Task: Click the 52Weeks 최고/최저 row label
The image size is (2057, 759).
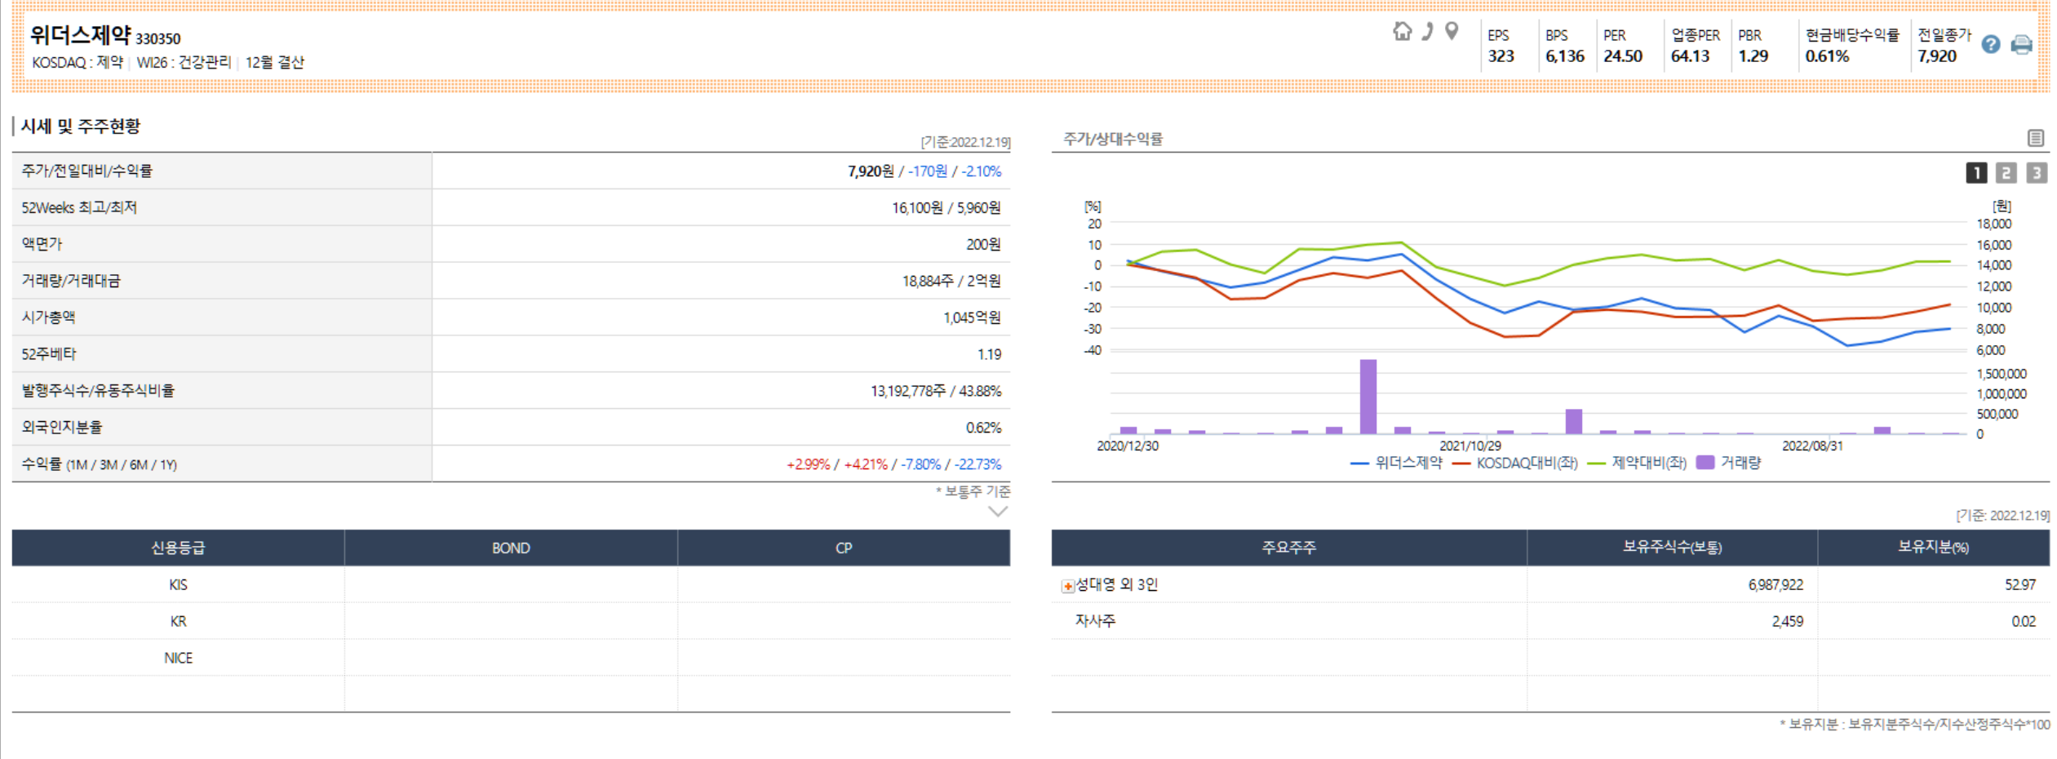Action: point(79,207)
